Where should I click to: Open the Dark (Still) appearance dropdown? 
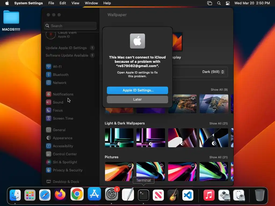pos(213,72)
